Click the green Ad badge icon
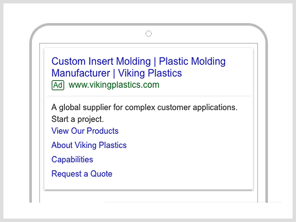296x222 pixels. (x=58, y=85)
